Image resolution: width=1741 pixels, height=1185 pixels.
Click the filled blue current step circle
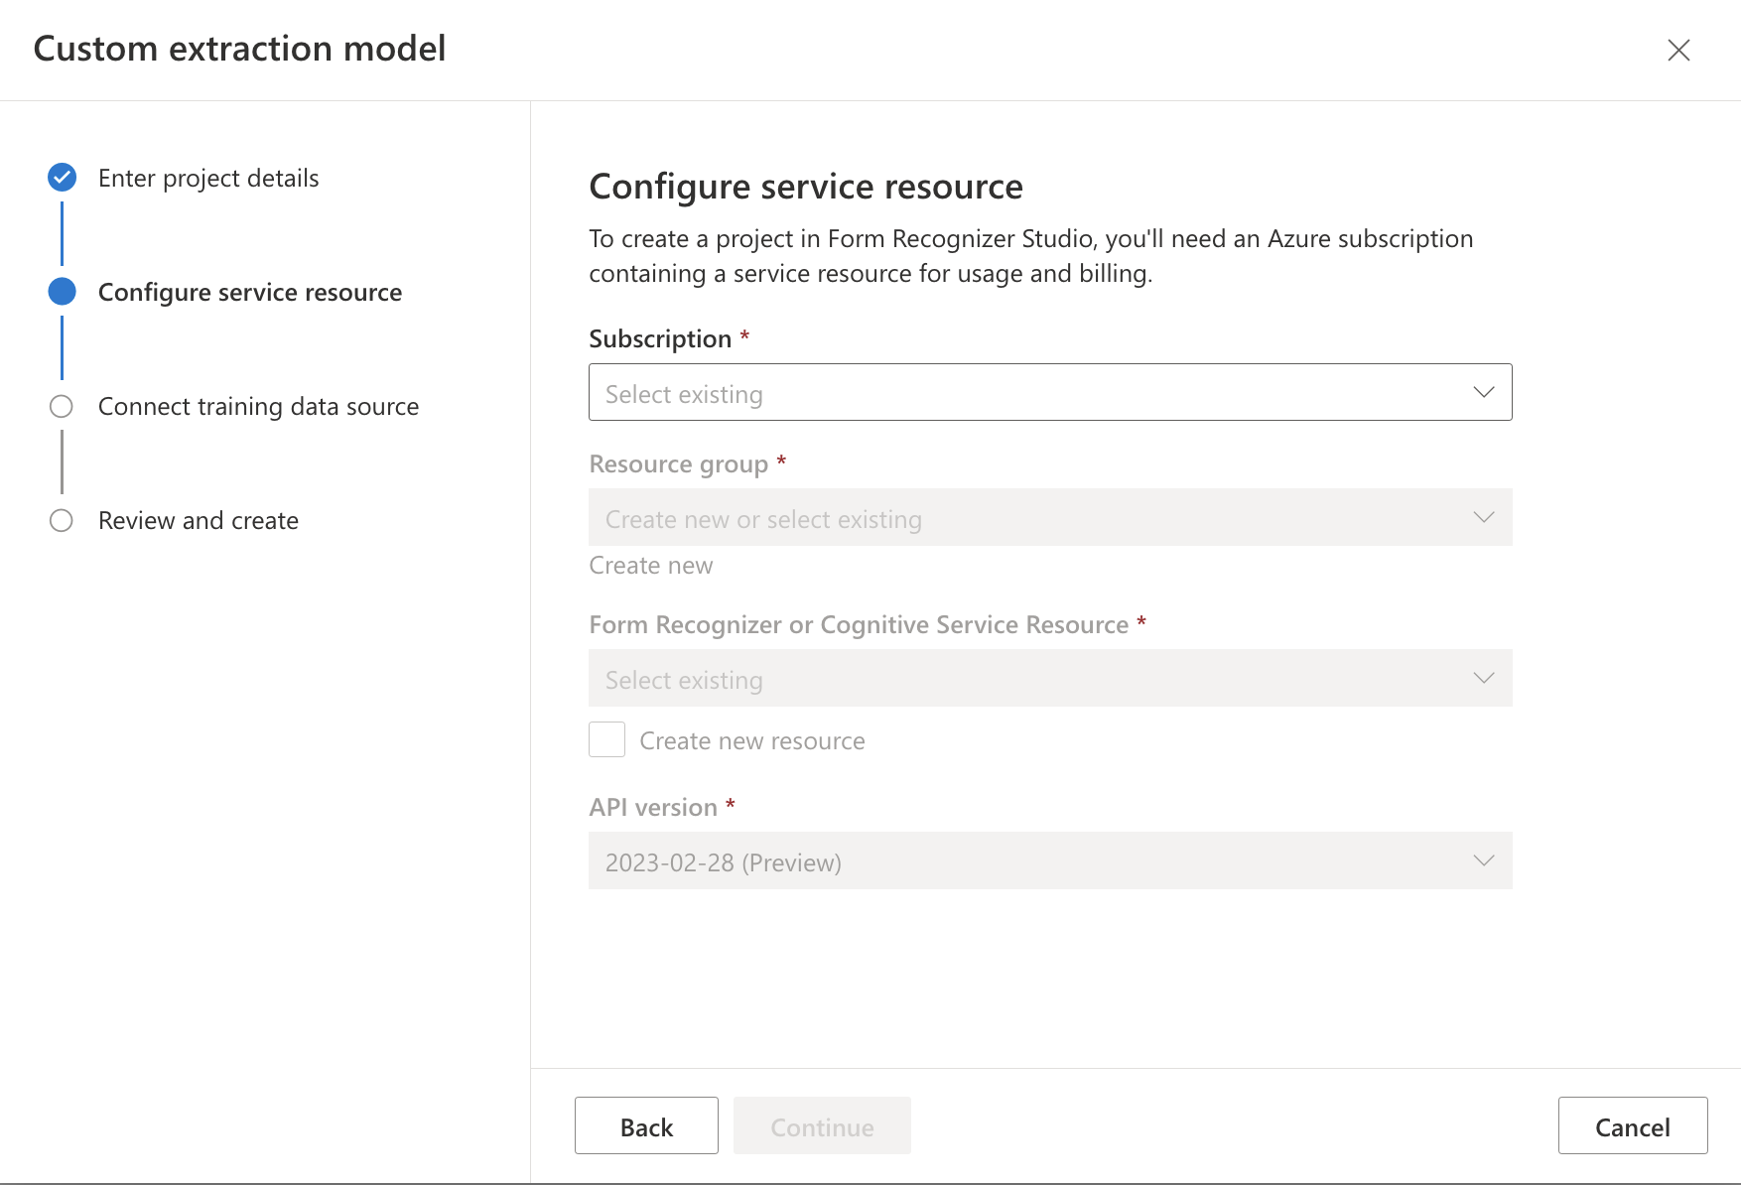tap(62, 292)
